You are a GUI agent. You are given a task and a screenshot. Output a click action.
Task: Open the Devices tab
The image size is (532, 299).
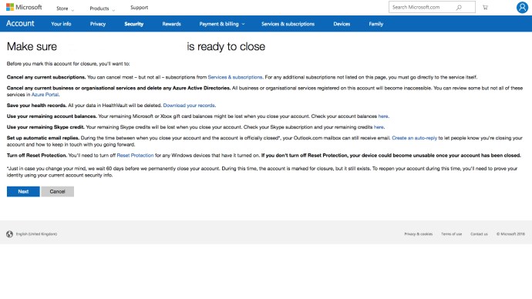coord(342,24)
